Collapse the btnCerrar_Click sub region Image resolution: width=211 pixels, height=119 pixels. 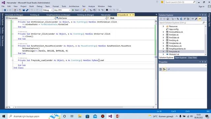tap(13, 34)
